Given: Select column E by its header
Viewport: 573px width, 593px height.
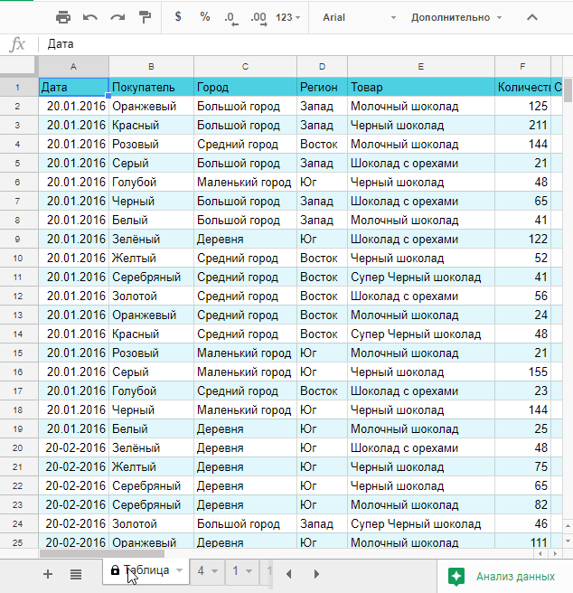Looking at the screenshot, I should coord(420,67).
